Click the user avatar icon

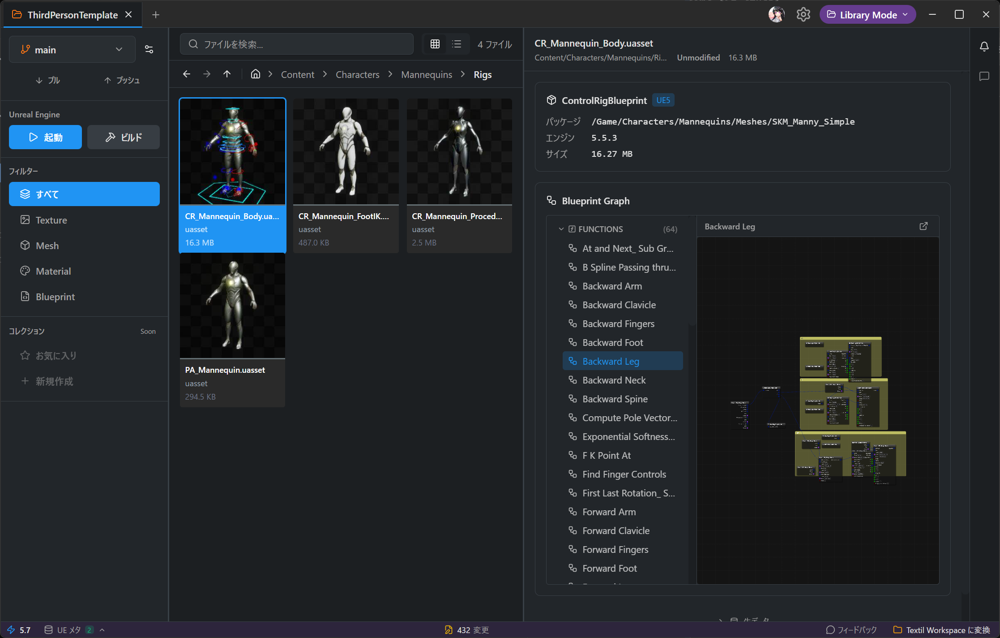[x=776, y=15]
